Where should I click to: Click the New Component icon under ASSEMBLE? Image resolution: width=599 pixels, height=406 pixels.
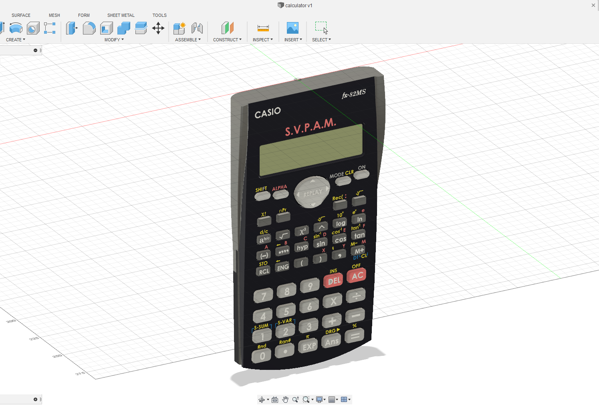[179, 28]
